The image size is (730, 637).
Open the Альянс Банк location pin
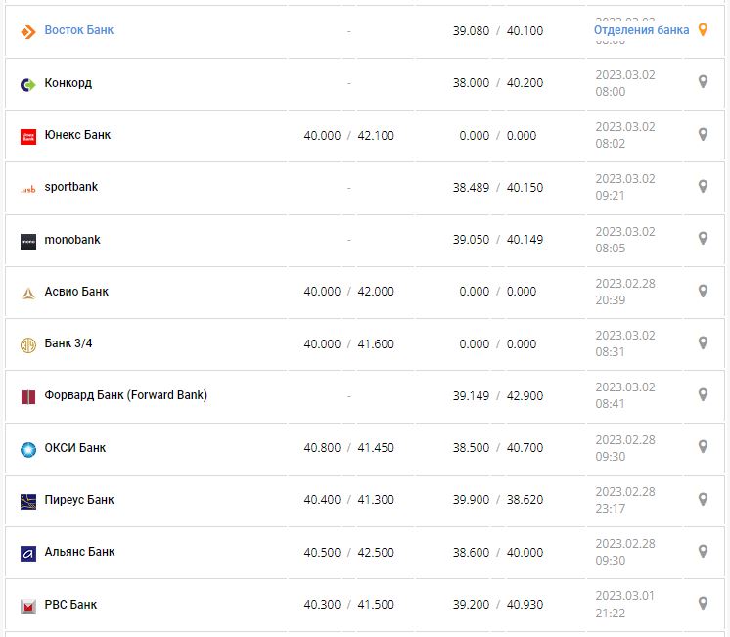702,551
